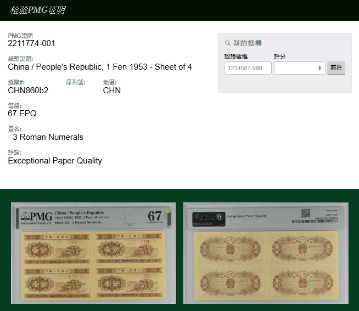Viewport: 359px width, 311px height.
Task: Open the 評分 grade dropdown
Action: click(300, 68)
